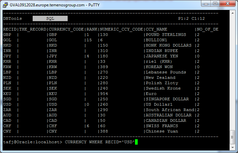The height and width of the screenshot is (153, 238).
Task: Click Polish Zloty currency name
Action: (x=162, y=83)
